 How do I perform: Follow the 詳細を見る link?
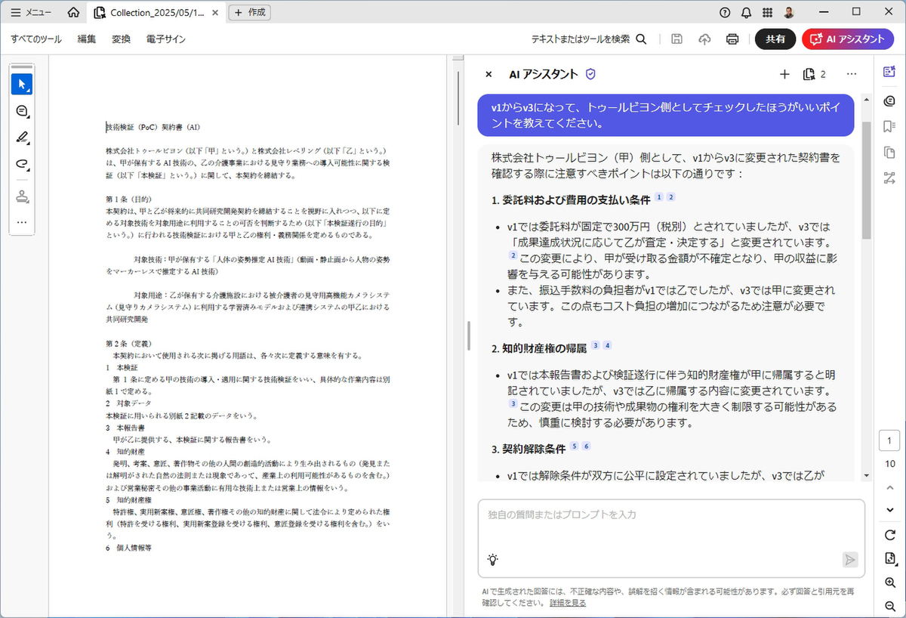tap(567, 603)
